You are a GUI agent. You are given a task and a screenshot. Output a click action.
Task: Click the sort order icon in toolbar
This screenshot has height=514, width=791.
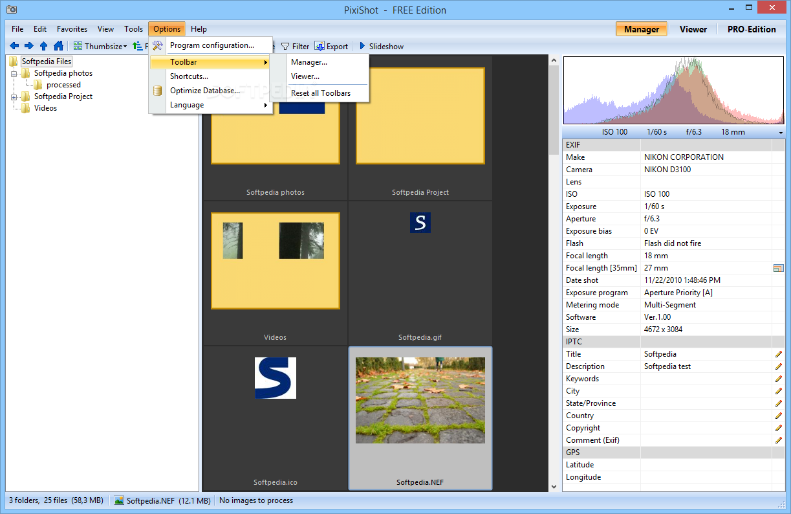tap(137, 46)
